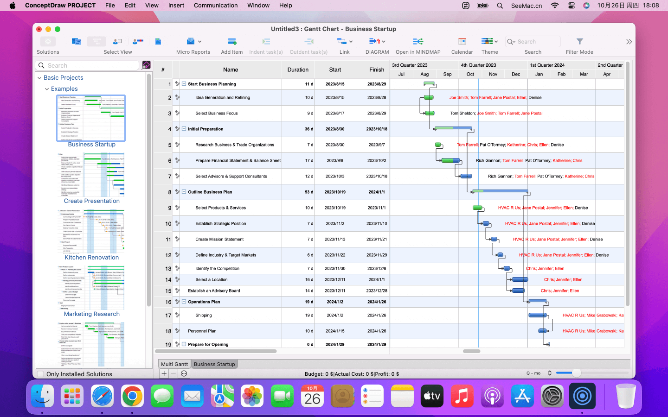This screenshot has width=668, height=417.
Task: Collapse the Start Business Planning task group
Action: pos(184,84)
